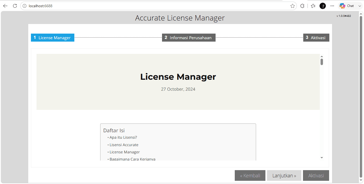Click the Accurate License Manager page title
Screen dimensions: 364x184
pos(180,18)
